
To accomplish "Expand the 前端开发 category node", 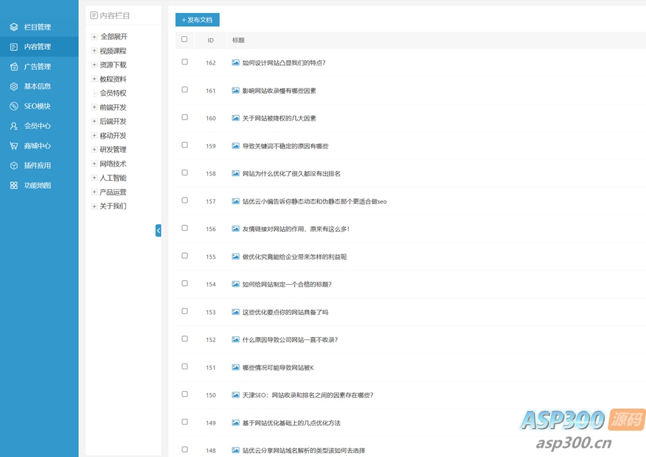I will coord(94,107).
